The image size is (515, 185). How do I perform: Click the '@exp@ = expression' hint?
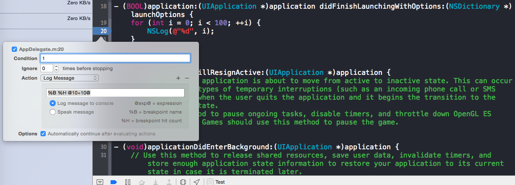pyautogui.click(x=158, y=103)
